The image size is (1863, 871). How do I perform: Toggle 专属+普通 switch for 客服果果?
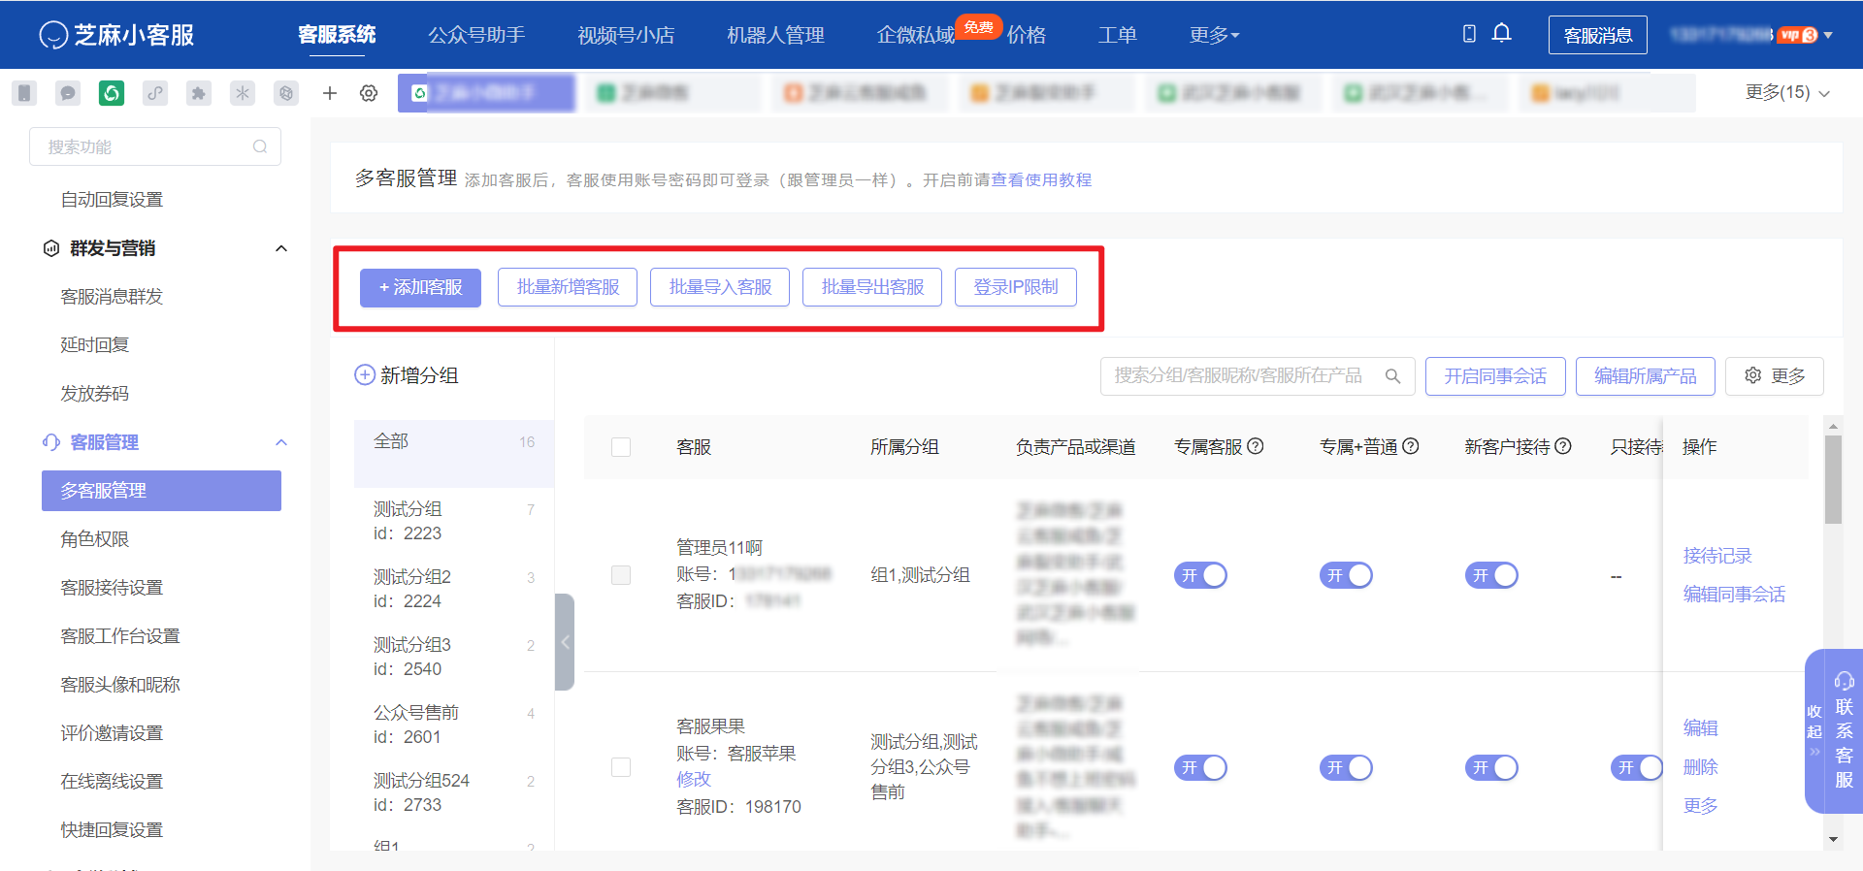click(1346, 768)
